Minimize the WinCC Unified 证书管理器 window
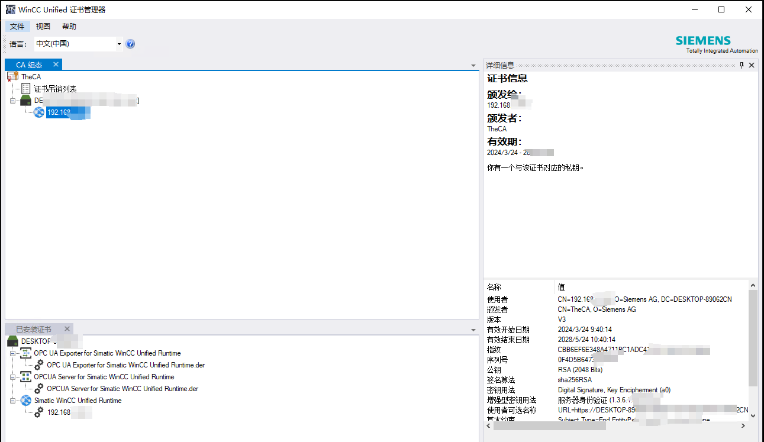This screenshot has height=442, width=764. tap(694, 9)
